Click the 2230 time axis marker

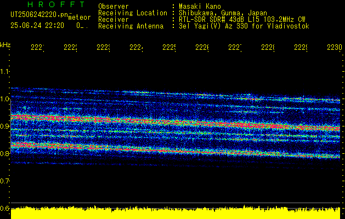(x=335, y=48)
